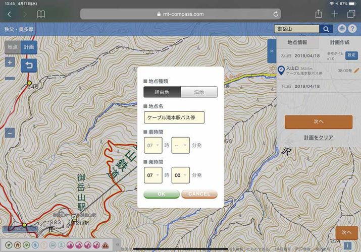Collapse side panel with double-chevron

tap(272, 51)
